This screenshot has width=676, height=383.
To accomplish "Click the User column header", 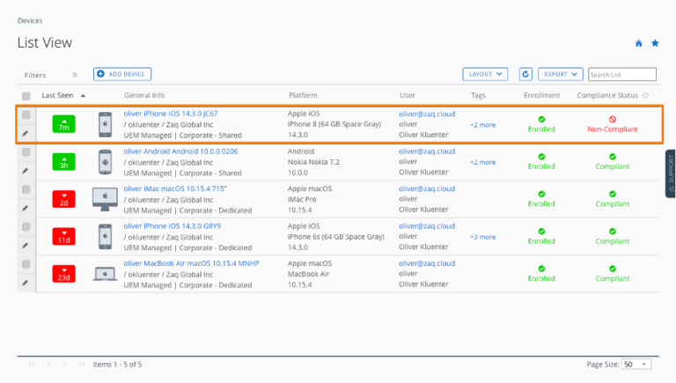I will coord(407,95).
